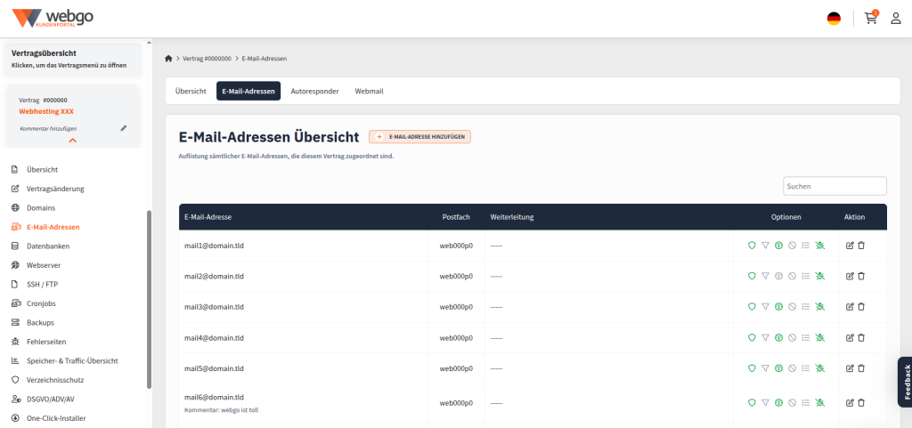912x428 pixels.
Task: Open the shopping cart icon
Action: [871, 18]
